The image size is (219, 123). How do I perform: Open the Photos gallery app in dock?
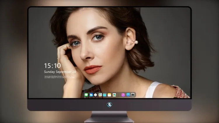coord(114,95)
